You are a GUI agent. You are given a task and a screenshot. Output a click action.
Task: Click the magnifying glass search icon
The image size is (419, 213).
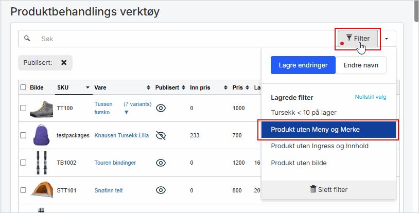pos(27,39)
